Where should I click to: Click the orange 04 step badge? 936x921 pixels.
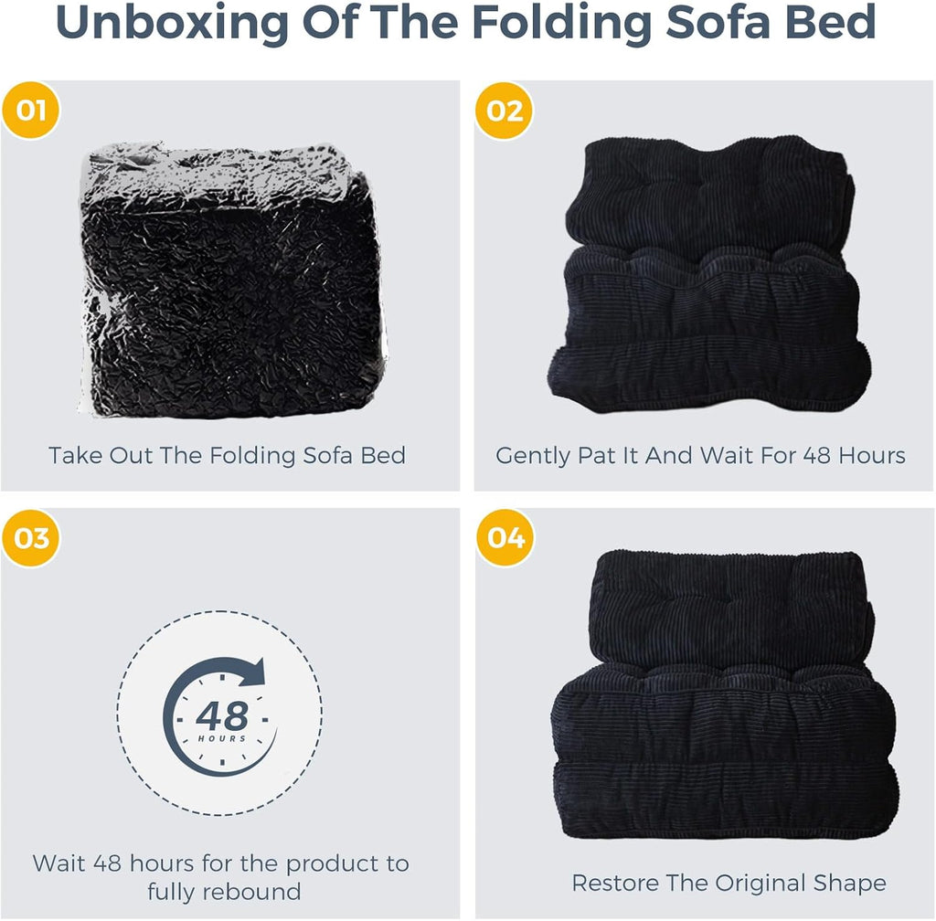tap(505, 537)
